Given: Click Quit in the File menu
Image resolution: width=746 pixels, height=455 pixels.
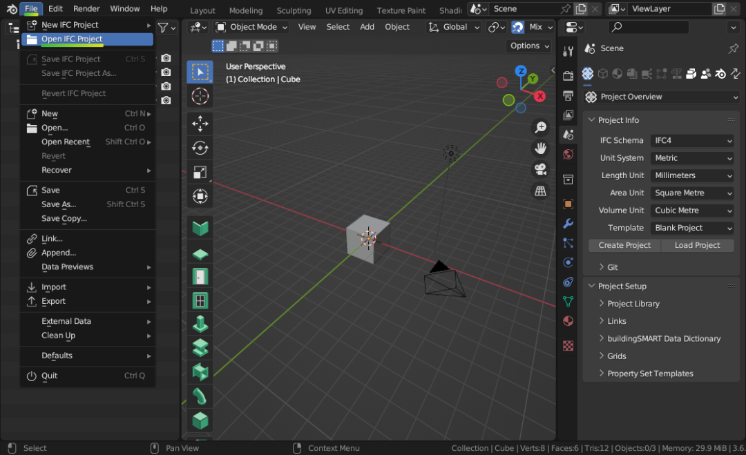Looking at the screenshot, I should tap(88, 376).
